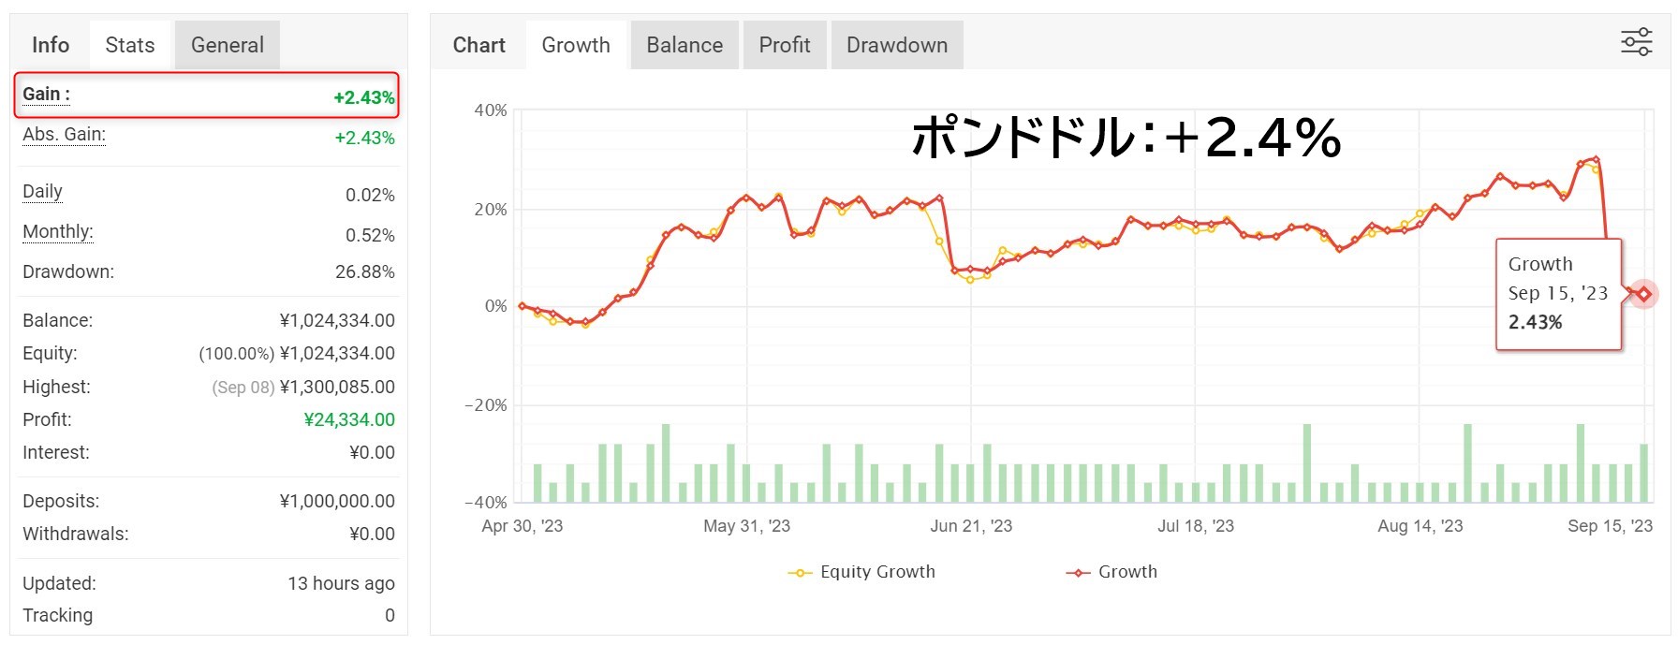Viewport: 1678px width, 645px height.
Task: Switch to the General tab
Action: coord(228,45)
